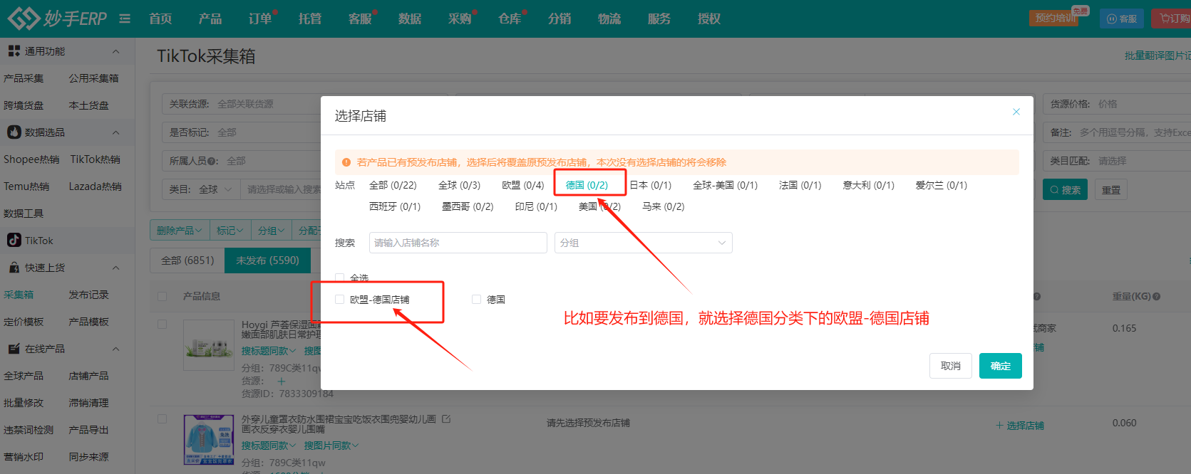1191x474 pixels.
Task: Collapse the 通用功能 sidebar section
Action: pyautogui.click(x=116, y=51)
